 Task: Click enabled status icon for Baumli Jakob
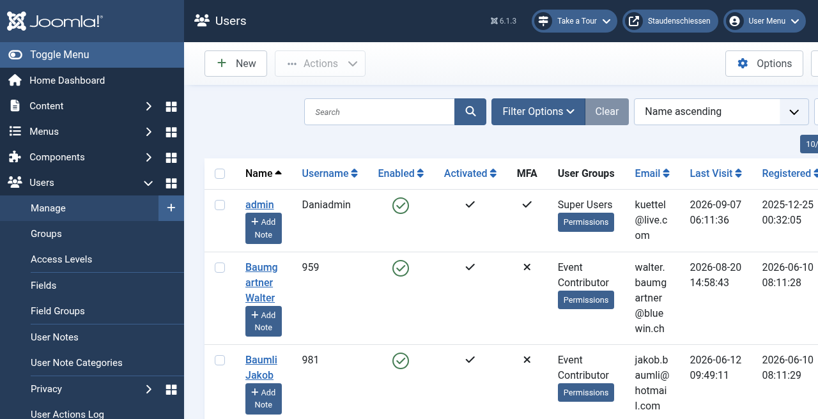coord(401,361)
